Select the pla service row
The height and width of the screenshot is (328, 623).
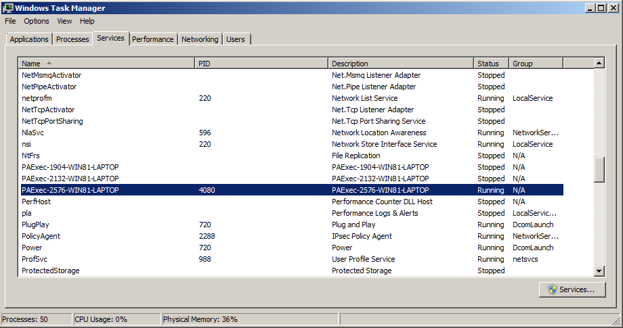[292, 214]
